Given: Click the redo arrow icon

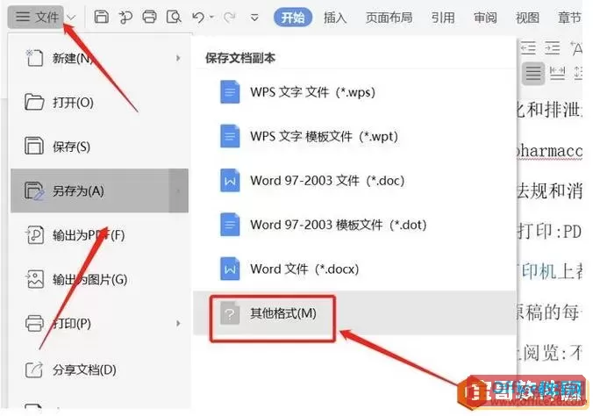Looking at the screenshot, I should [229, 17].
